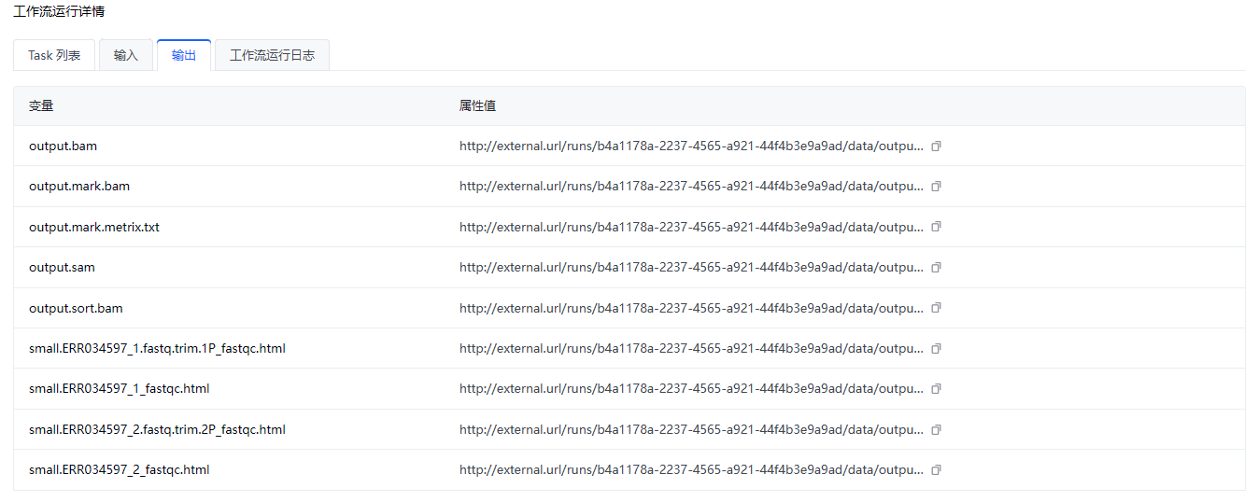1258x502 pixels.
Task: Select the 输出 tab
Action: [x=184, y=55]
